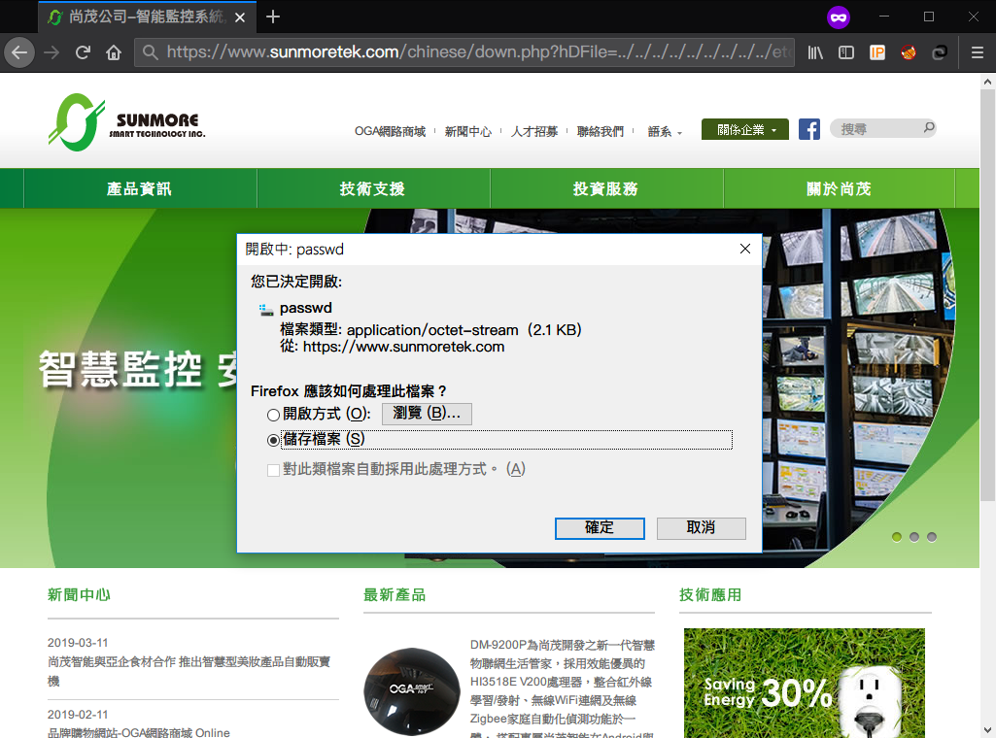
Task: Open a new browser tab
Action: 273,17
